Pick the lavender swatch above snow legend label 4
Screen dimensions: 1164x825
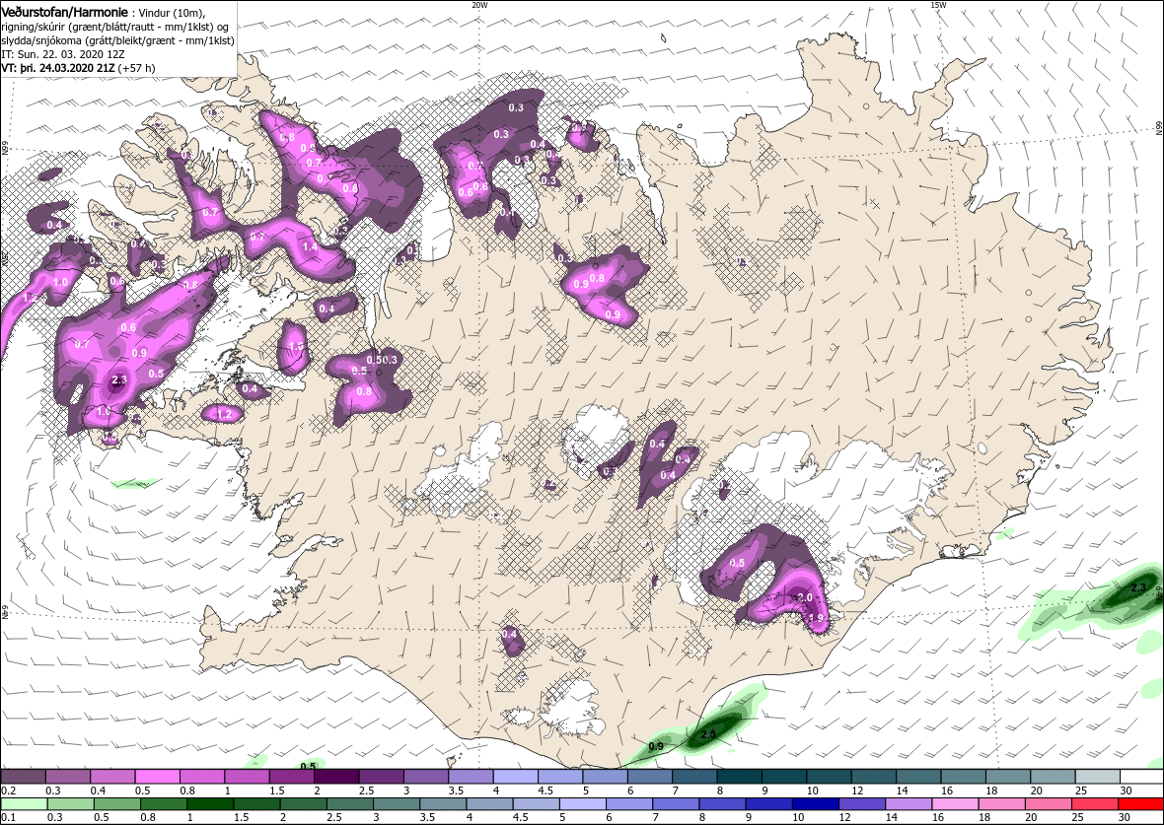pyautogui.click(x=515, y=776)
